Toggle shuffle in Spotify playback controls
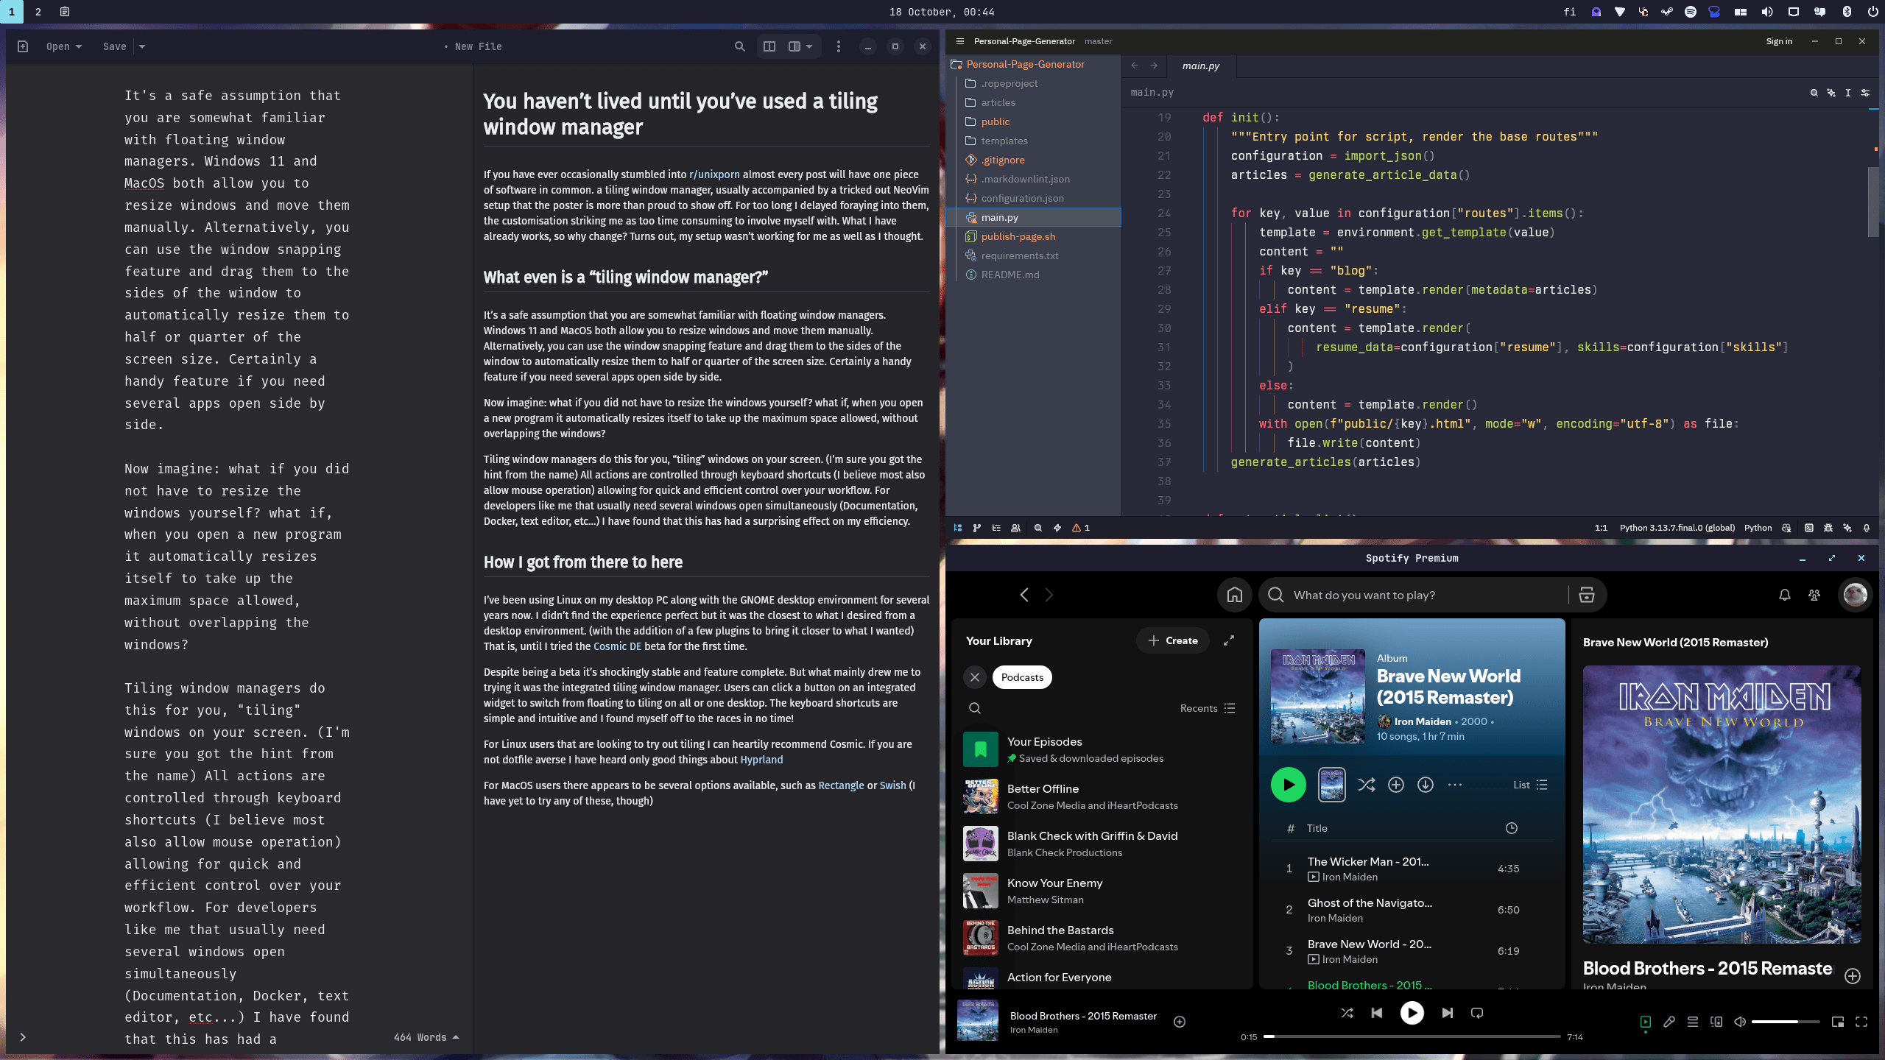Viewport: 1885px width, 1060px height. [x=1347, y=1013]
